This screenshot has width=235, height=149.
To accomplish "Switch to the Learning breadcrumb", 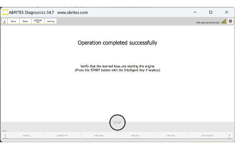I will [51, 21].
